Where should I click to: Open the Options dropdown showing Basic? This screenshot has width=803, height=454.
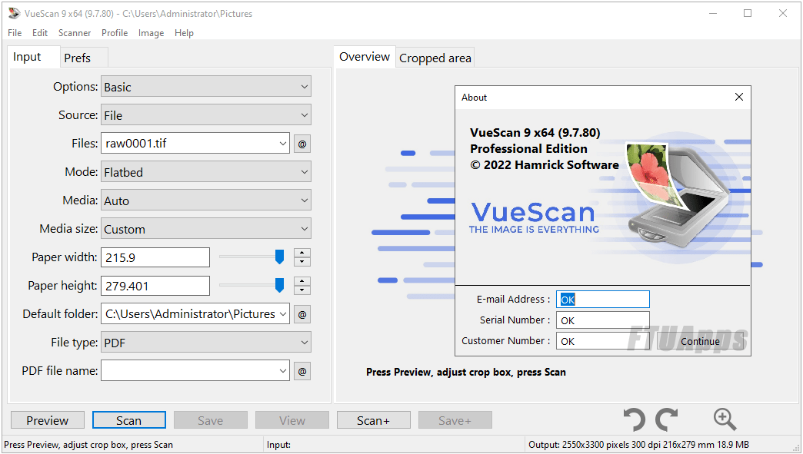pyautogui.click(x=206, y=86)
